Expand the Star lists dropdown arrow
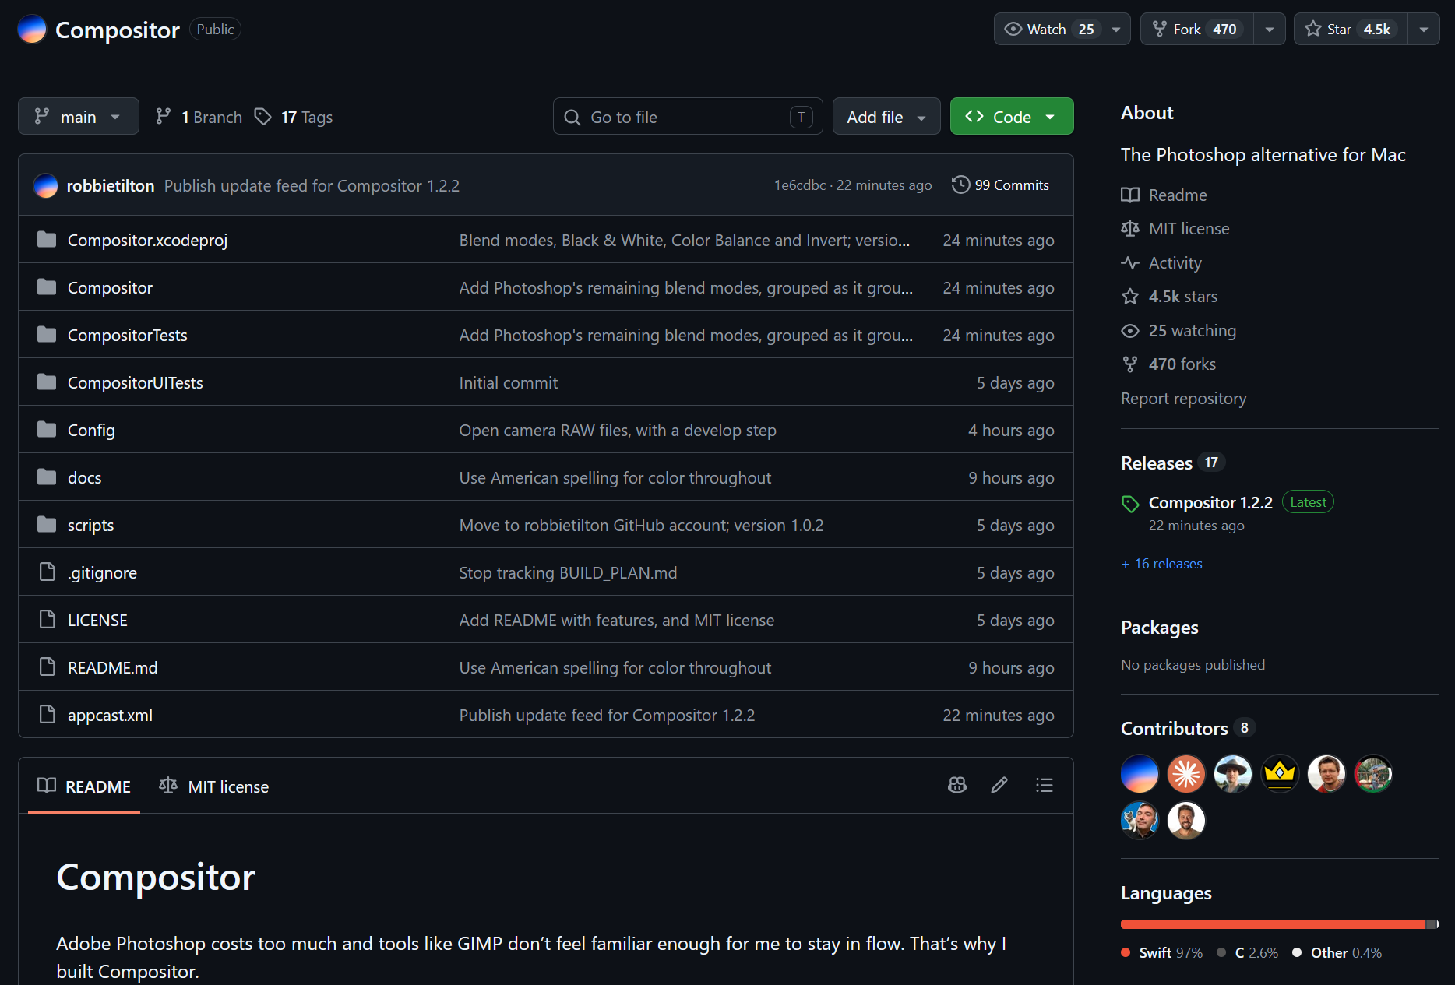The image size is (1455, 985). (1424, 30)
